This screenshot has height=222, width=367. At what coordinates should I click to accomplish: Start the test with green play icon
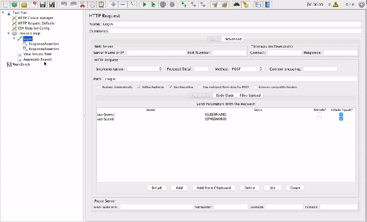click(144, 4)
